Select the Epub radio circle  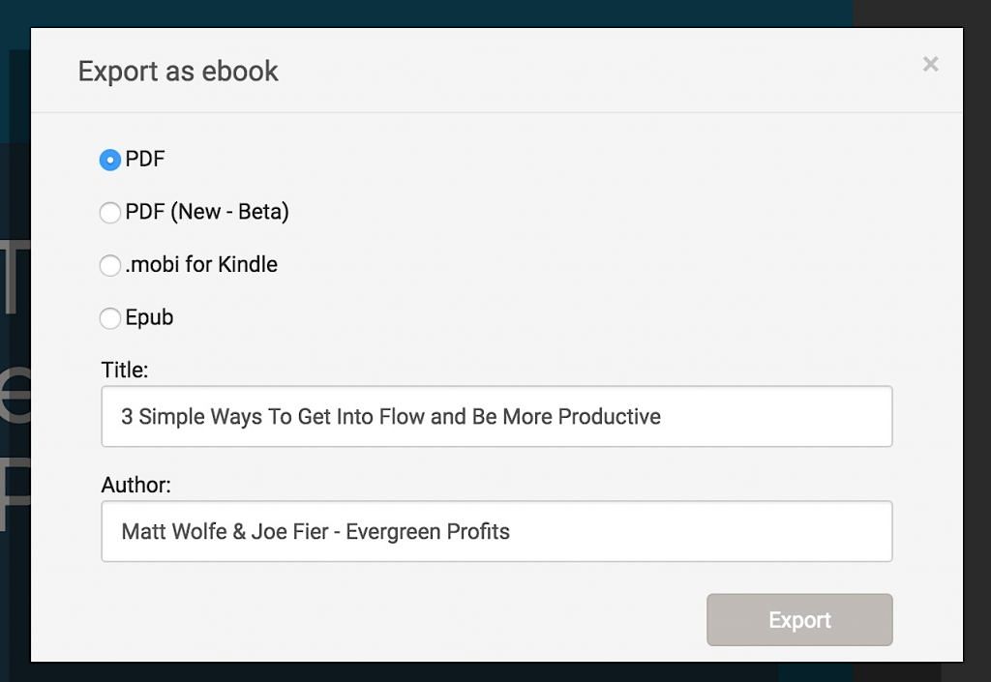tap(109, 318)
